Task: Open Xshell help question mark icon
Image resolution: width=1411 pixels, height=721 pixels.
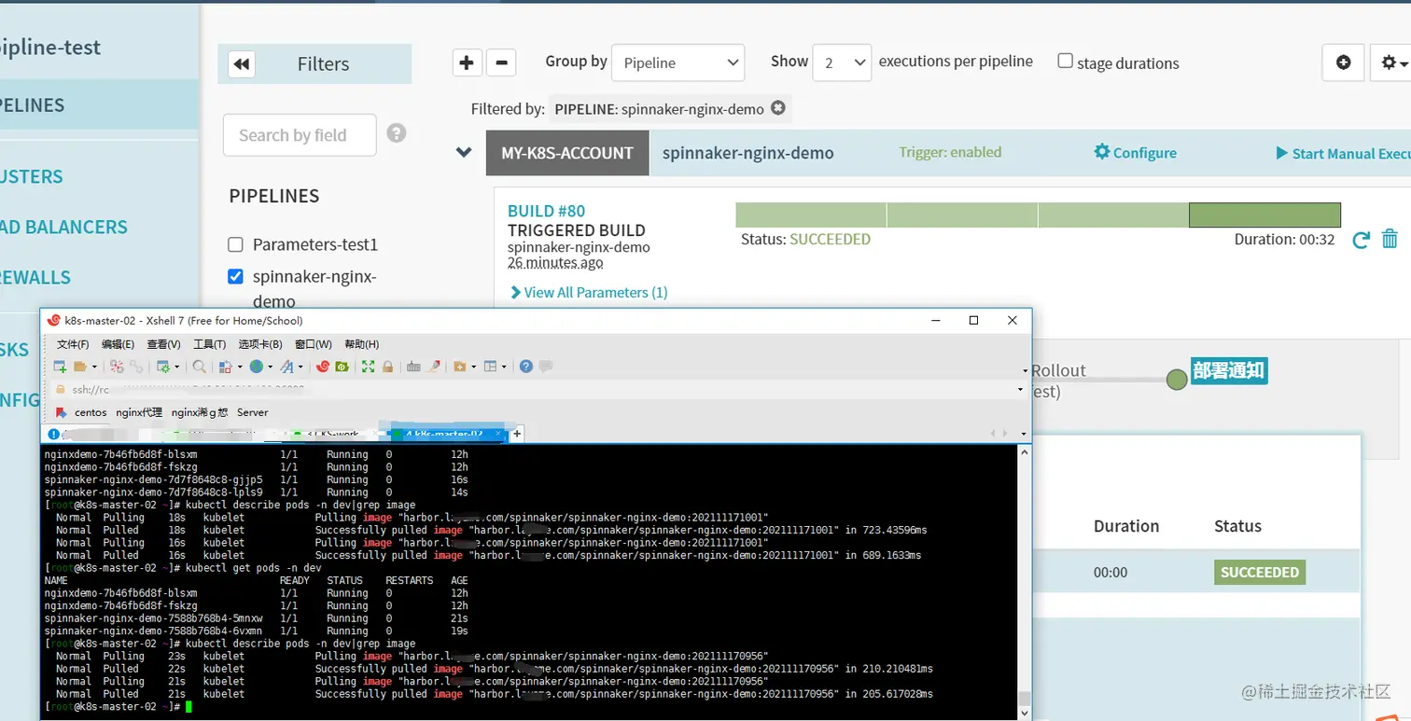Action: 526,367
